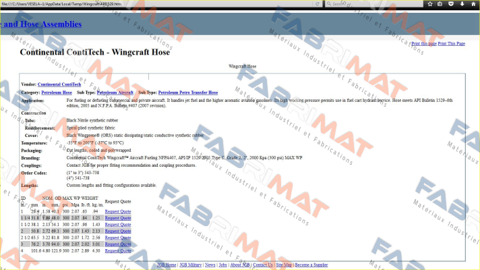Go to the browser home icon
Screen dimensions: 480x270
click(473, 4)
